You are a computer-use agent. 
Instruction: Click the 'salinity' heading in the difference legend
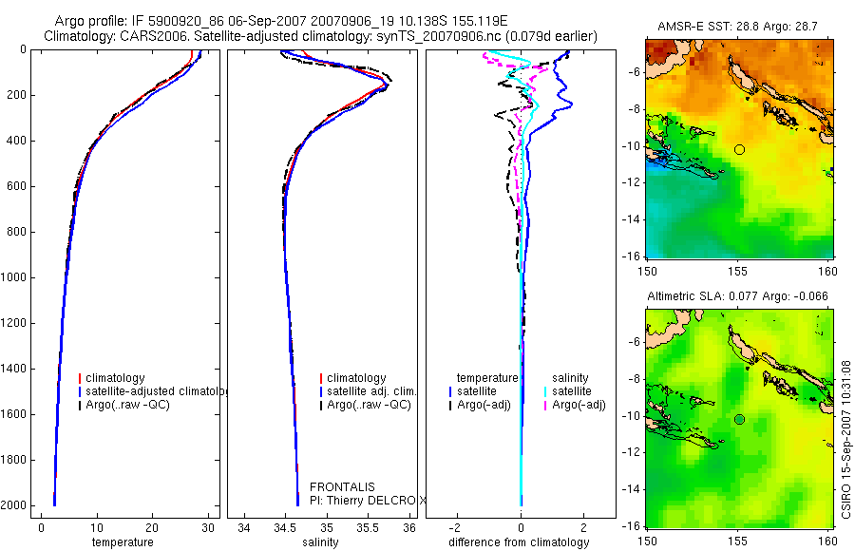(x=570, y=378)
